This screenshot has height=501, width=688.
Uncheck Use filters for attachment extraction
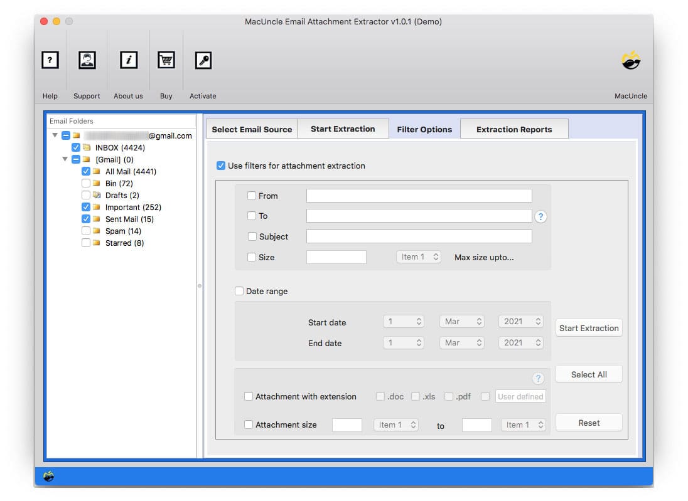coord(220,166)
